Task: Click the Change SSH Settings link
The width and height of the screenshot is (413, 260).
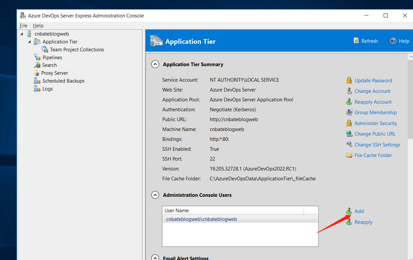Action: point(377,144)
